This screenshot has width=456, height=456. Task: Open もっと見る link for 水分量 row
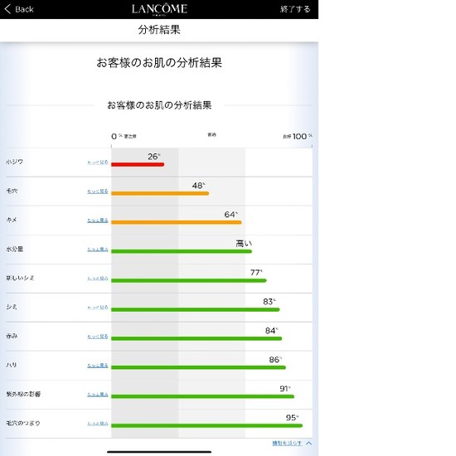[98, 250]
